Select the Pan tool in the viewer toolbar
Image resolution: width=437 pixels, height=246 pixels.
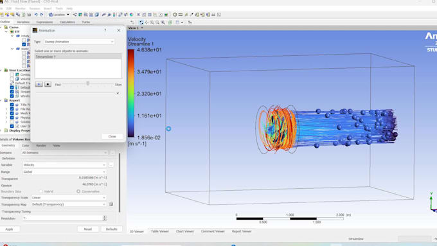[x=147, y=22]
